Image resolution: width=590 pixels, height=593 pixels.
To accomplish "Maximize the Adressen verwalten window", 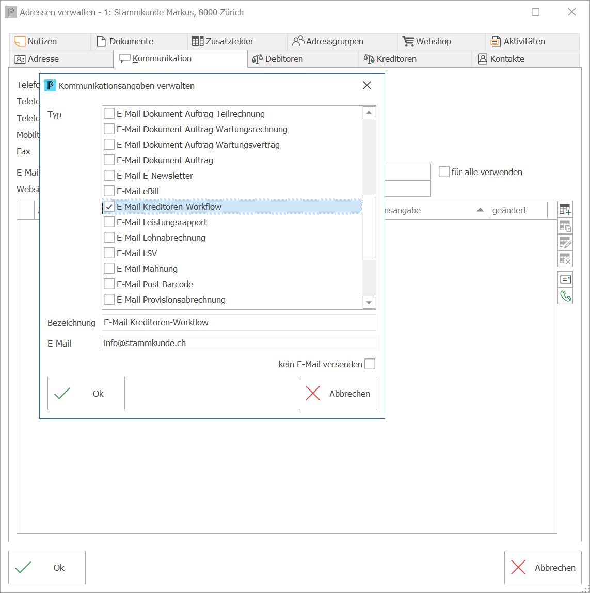I will (535, 12).
